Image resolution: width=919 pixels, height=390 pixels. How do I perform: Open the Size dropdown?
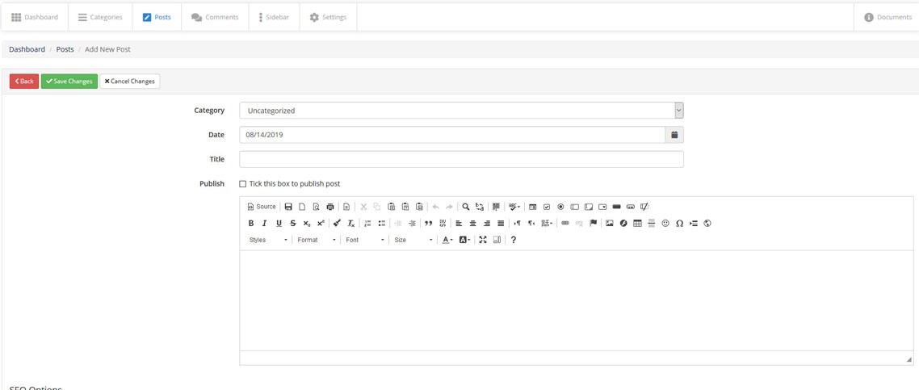(x=413, y=240)
